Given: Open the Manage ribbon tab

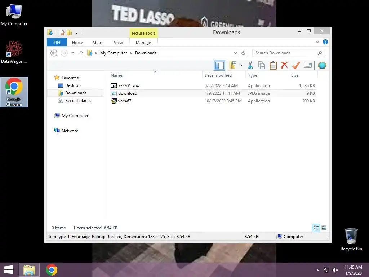Looking at the screenshot, I should pyautogui.click(x=143, y=43).
